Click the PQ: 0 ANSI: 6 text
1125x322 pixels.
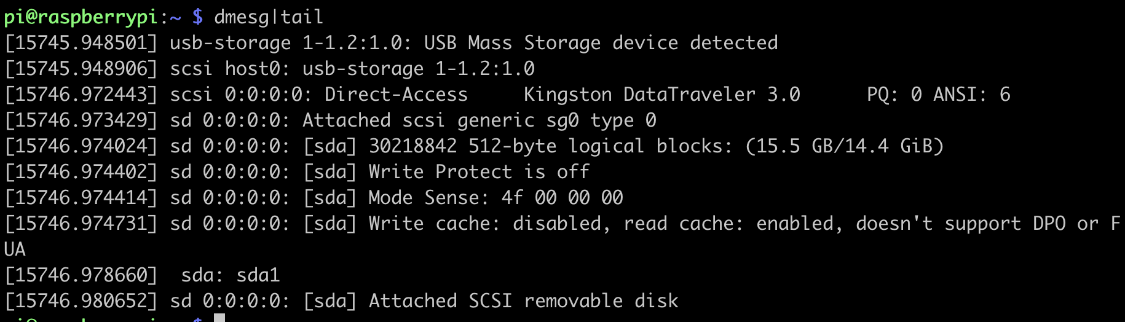938,95
